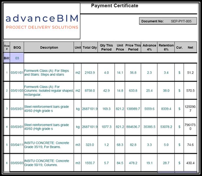Select the Payment Certificate title
202x176 pixels.
pos(114,6)
